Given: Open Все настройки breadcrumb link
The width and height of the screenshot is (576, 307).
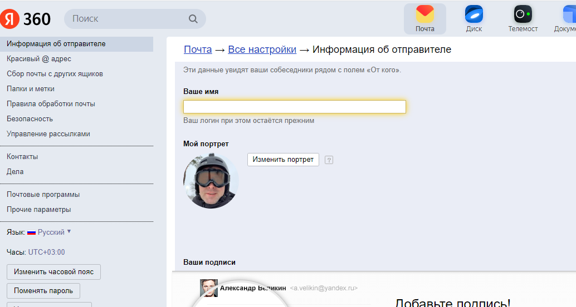Looking at the screenshot, I should tap(262, 49).
